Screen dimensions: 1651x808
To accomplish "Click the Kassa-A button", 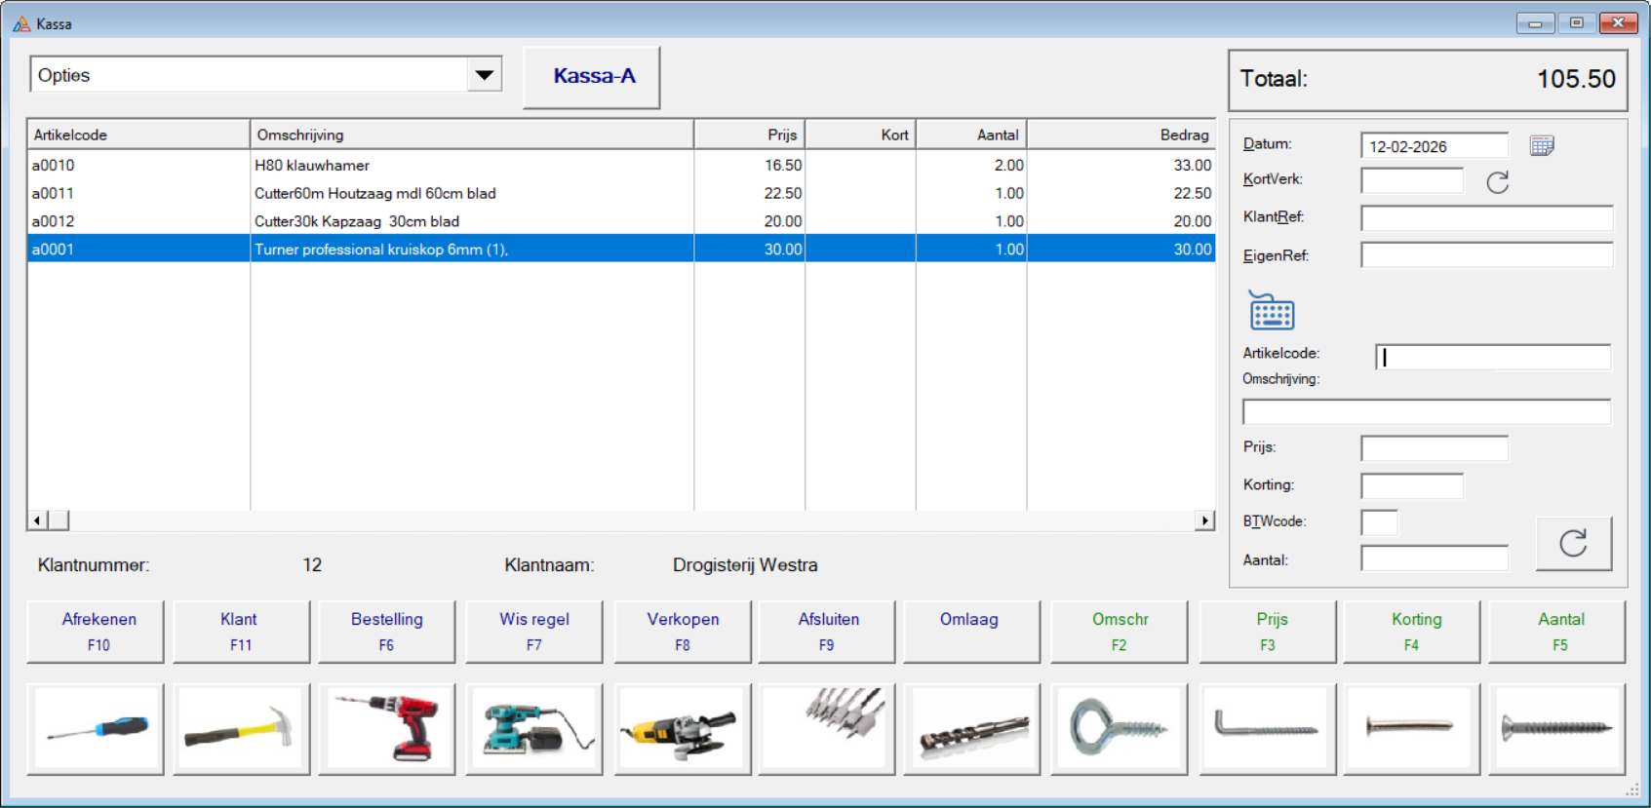I will 592,77.
